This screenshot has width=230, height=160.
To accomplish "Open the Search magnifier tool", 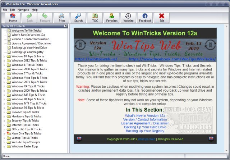I will 78,18.
